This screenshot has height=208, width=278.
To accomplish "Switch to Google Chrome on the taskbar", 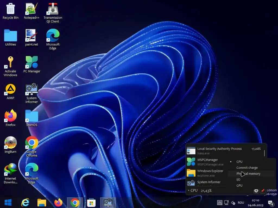I will click(x=75, y=203).
